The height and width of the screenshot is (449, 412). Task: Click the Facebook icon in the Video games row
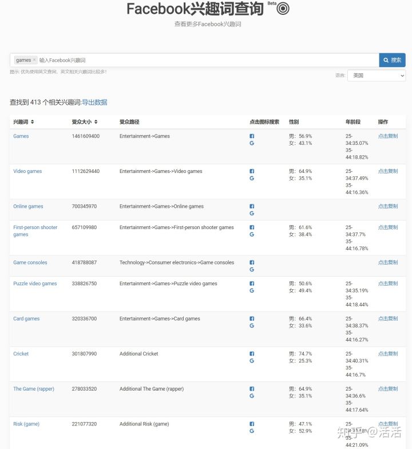[252, 171]
